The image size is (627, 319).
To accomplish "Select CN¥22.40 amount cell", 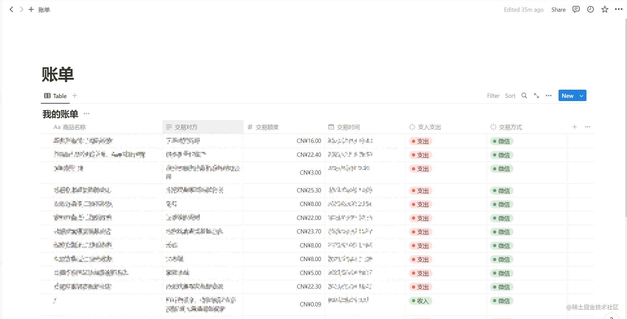I will click(x=284, y=155).
